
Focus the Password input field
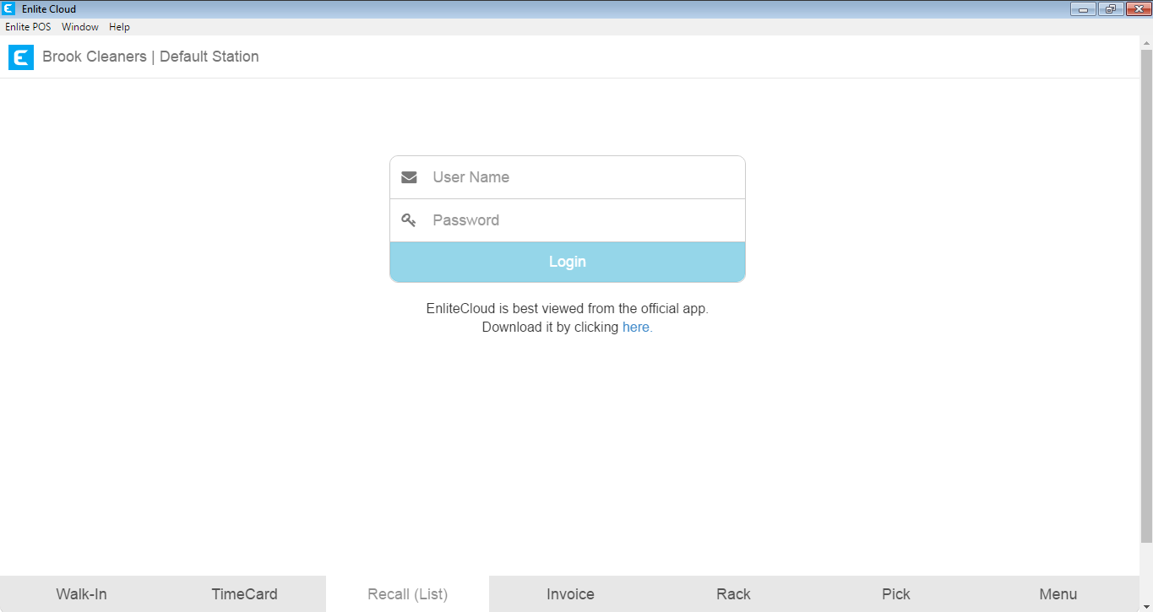pos(568,220)
